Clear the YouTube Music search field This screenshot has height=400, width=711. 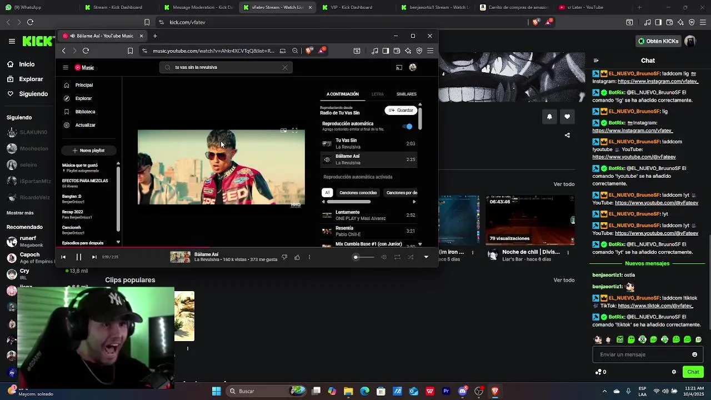(x=285, y=67)
